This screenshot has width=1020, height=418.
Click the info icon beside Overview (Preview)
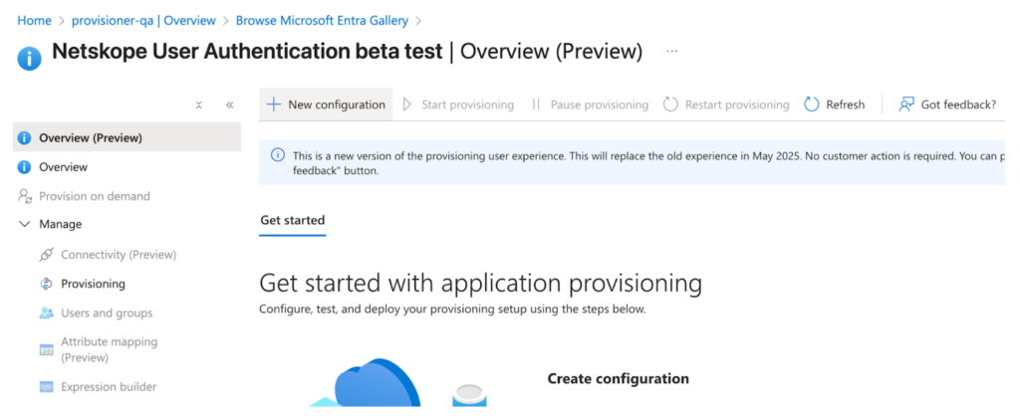(x=25, y=137)
